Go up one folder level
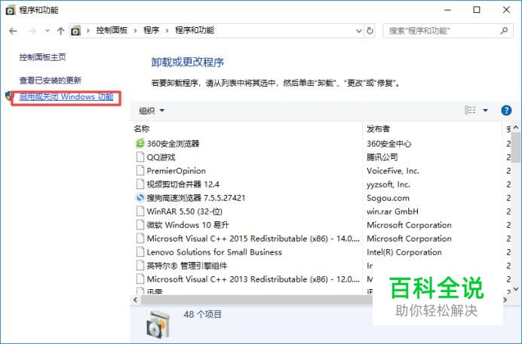 point(60,31)
